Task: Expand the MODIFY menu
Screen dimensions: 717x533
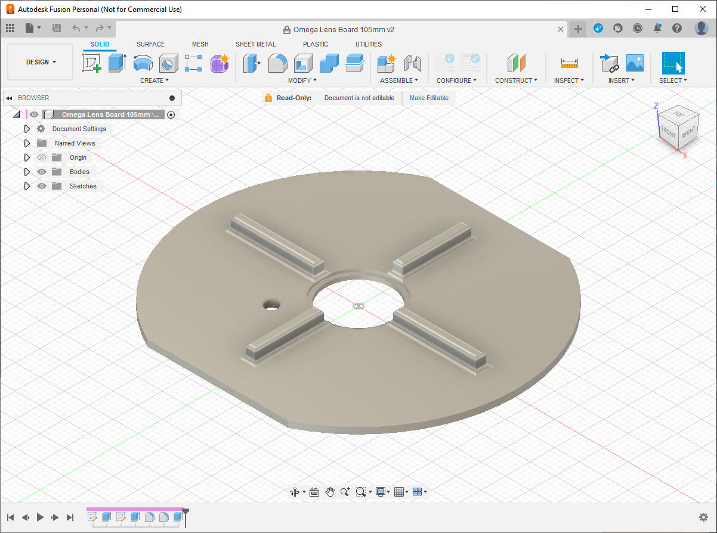Action: pyautogui.click(x=302, y=80)
